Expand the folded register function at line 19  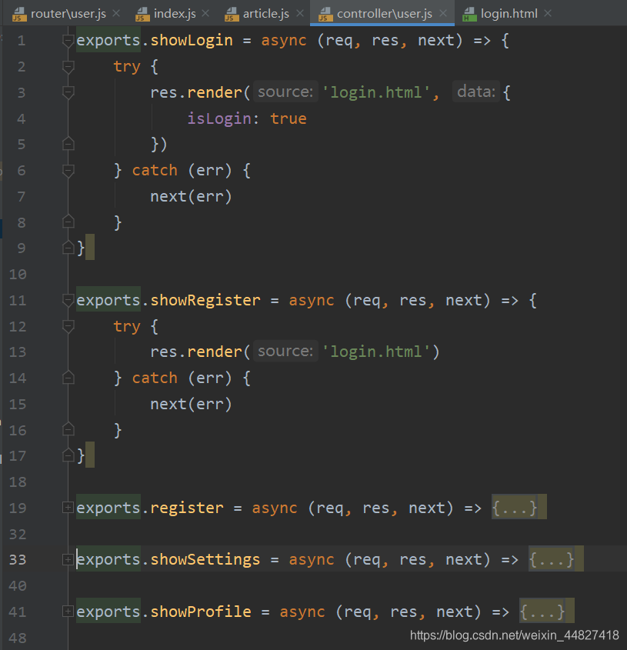[x=68, y=508]
